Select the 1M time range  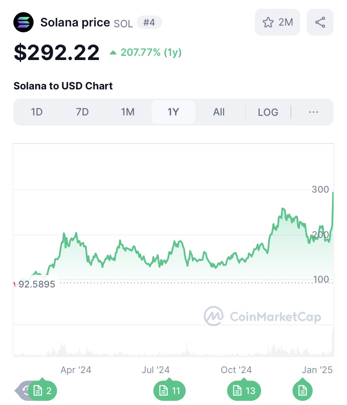point(127,112)
